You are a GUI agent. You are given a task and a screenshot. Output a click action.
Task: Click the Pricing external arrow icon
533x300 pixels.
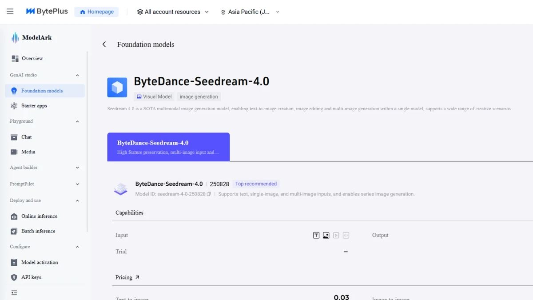(137, 277)
